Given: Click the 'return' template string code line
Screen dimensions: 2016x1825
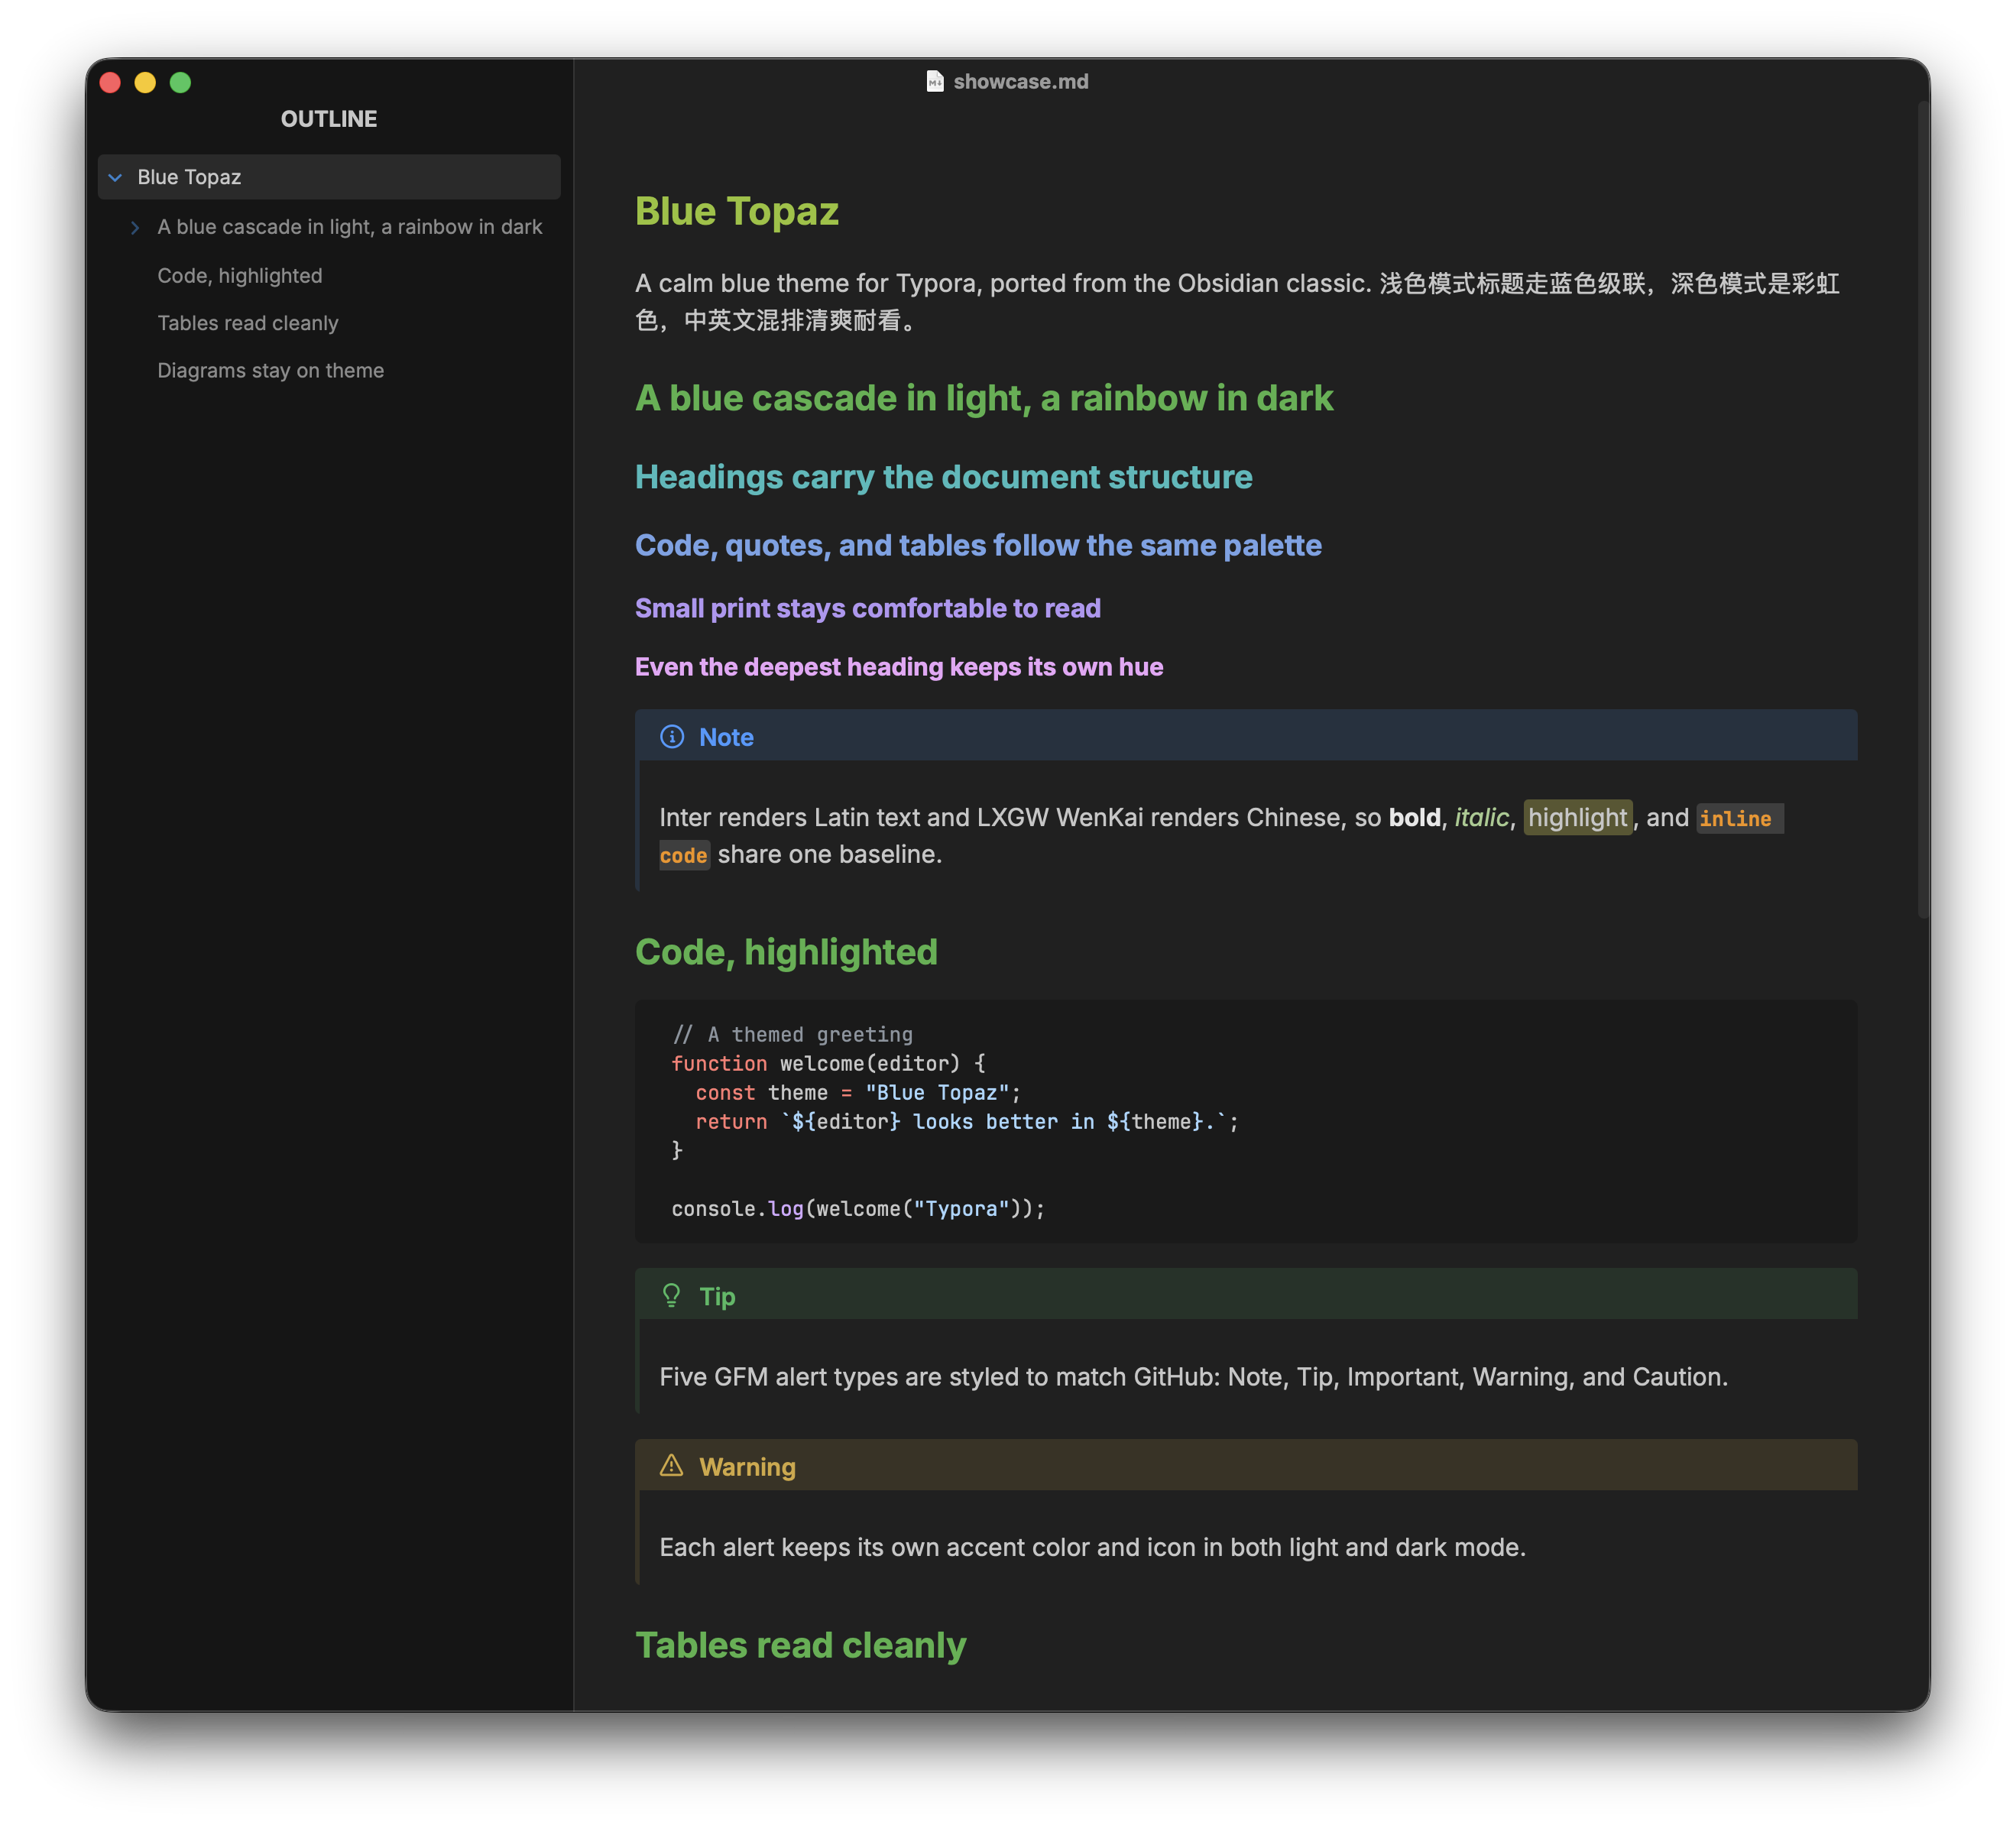Looking at the screenshot, I should pyautogui.click(x=967, y=1121).
